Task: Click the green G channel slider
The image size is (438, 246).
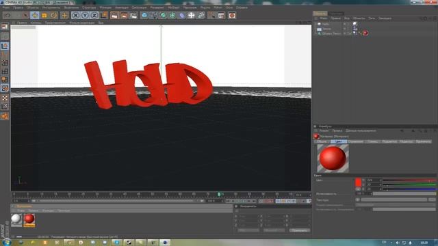Action: (x=409, y=184)
